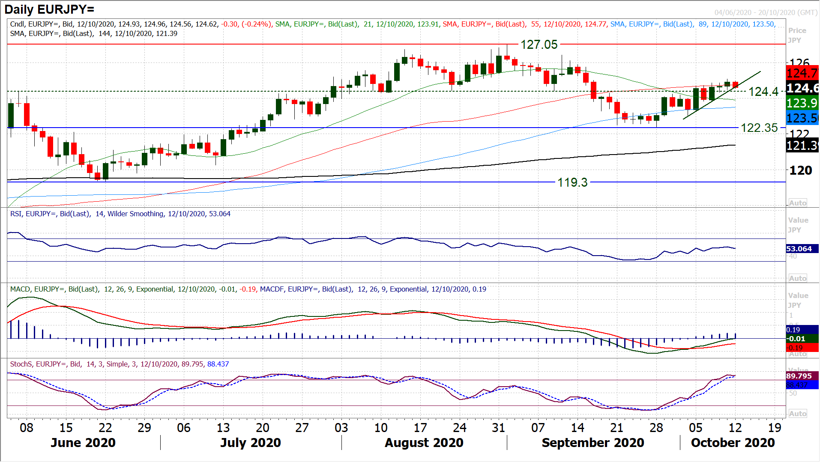Click the 120 price axis label
The height and width of the screenshot is (462, 820).
click(x=801, y=170)
